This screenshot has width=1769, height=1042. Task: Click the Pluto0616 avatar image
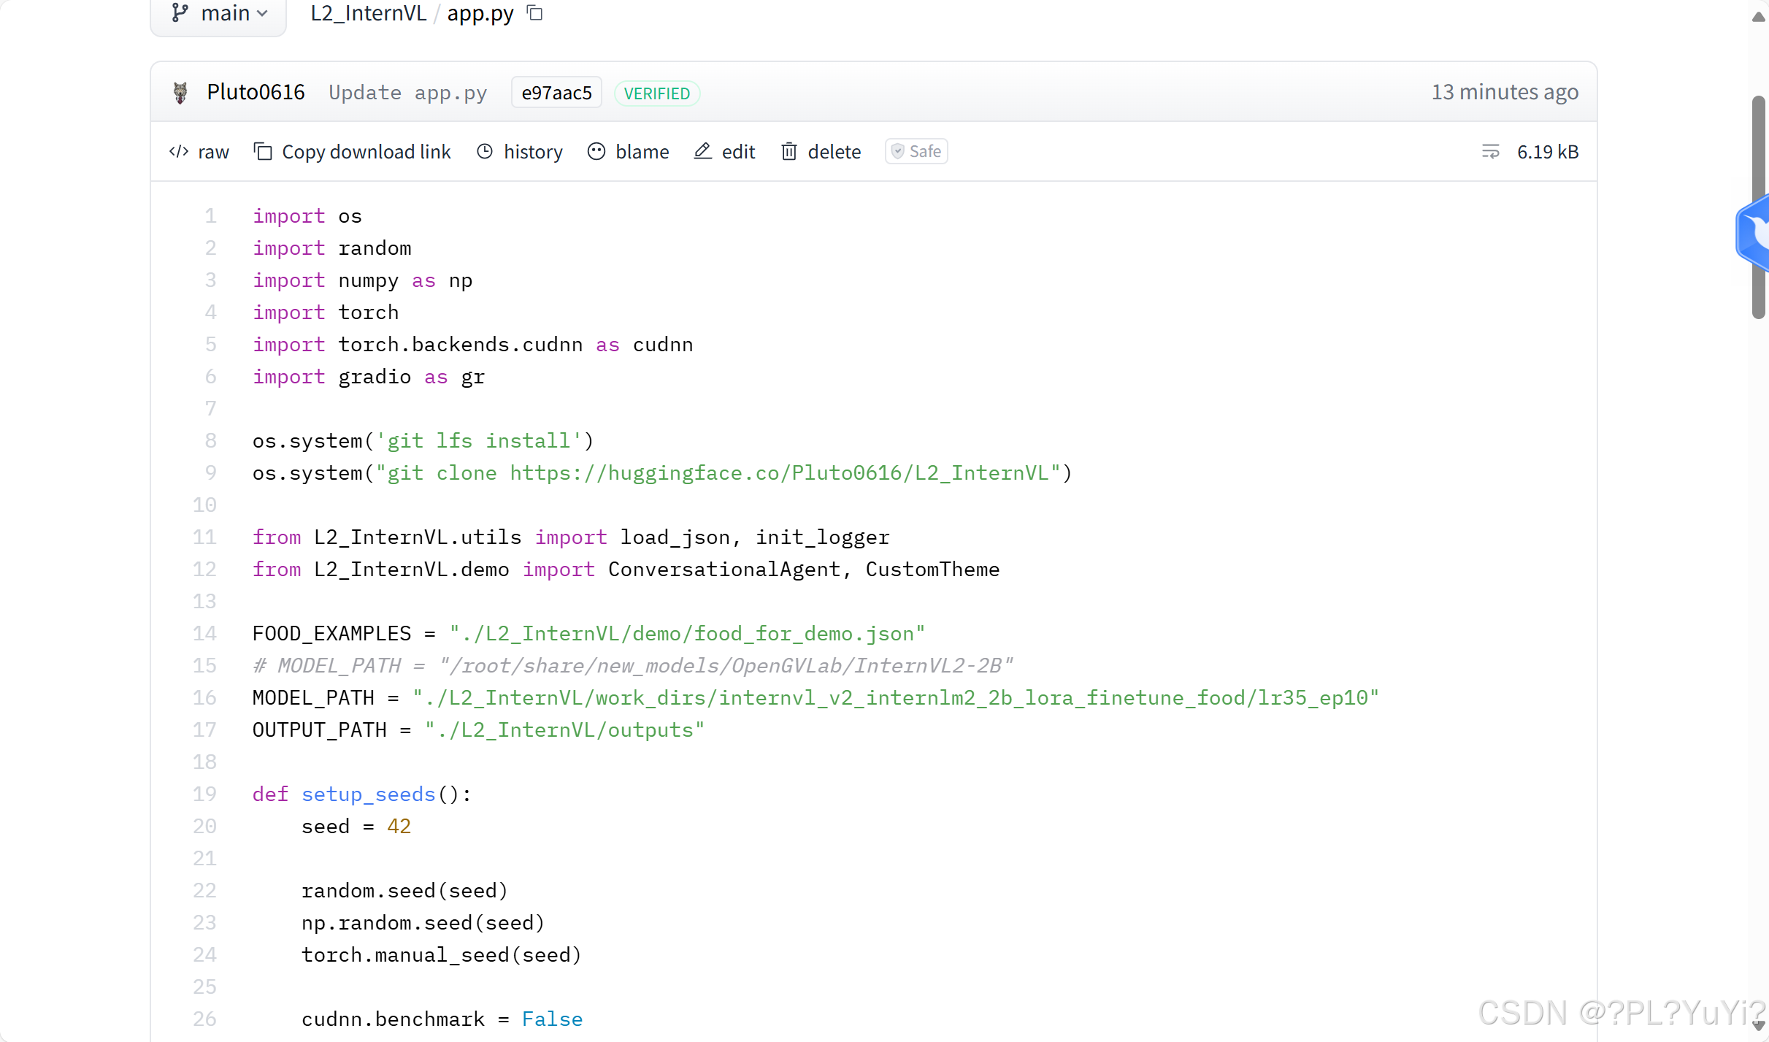coord(180,93)
